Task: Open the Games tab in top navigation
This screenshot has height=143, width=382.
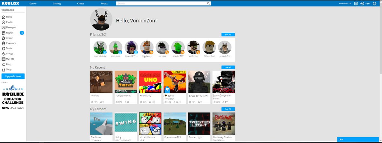Action: click(33, 3)
